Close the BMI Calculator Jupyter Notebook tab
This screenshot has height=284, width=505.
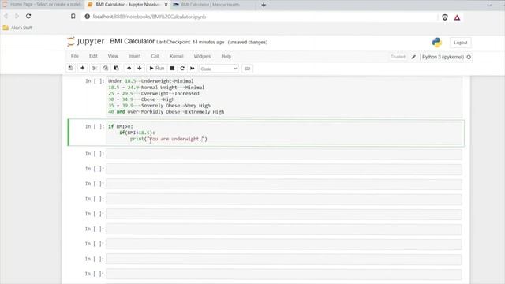click(x=166, y=5)
